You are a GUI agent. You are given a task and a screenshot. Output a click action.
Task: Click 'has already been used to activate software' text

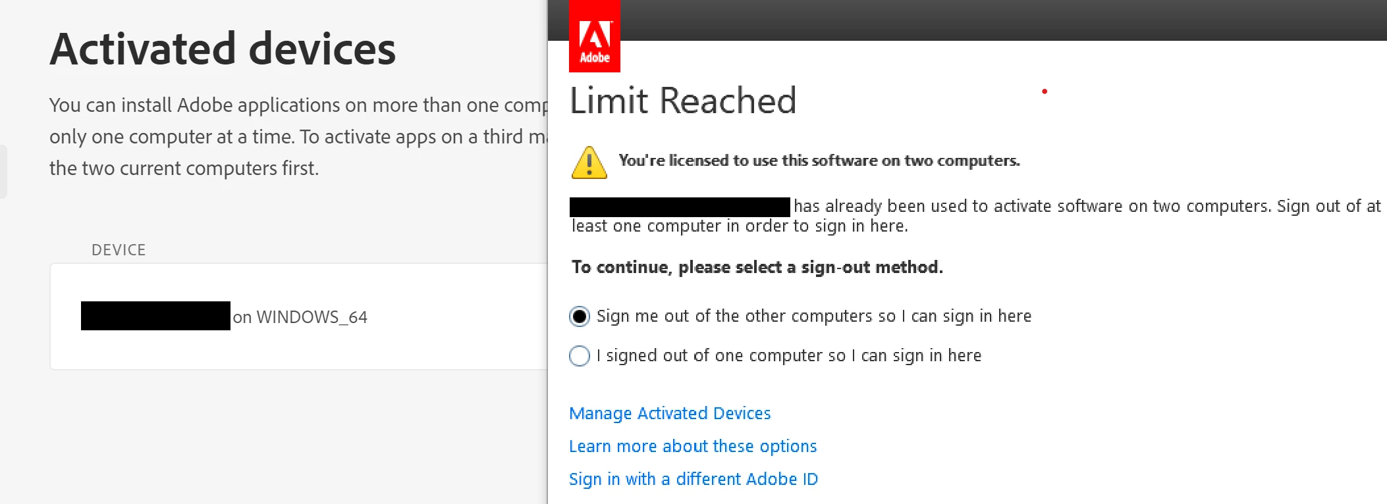pyautogui.click(x=975, y=207)
